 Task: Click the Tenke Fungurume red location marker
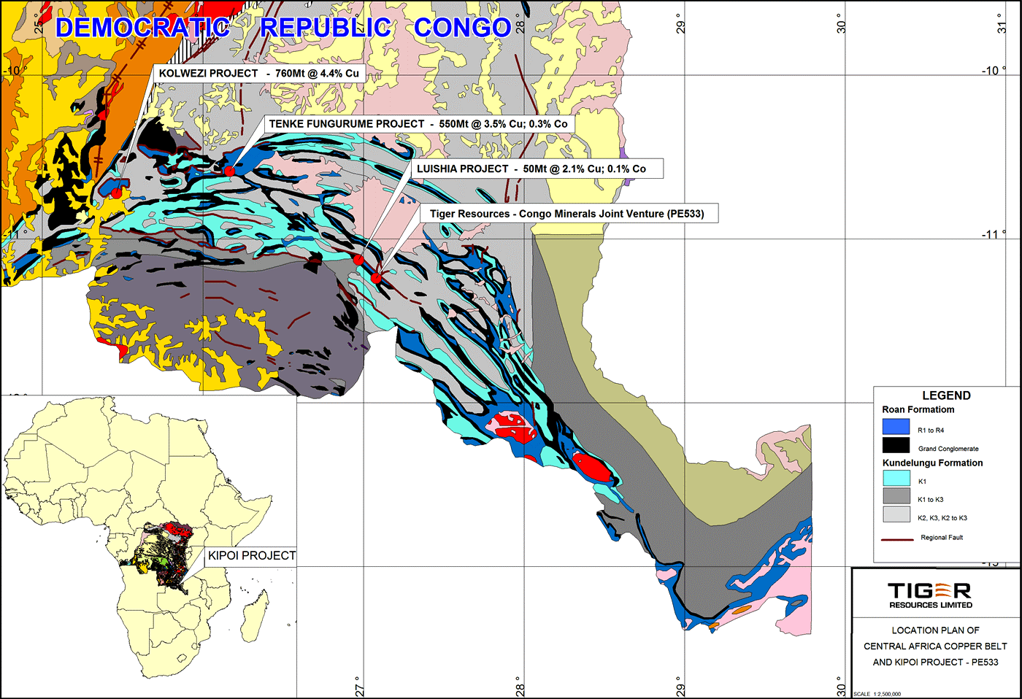[229, 171]
